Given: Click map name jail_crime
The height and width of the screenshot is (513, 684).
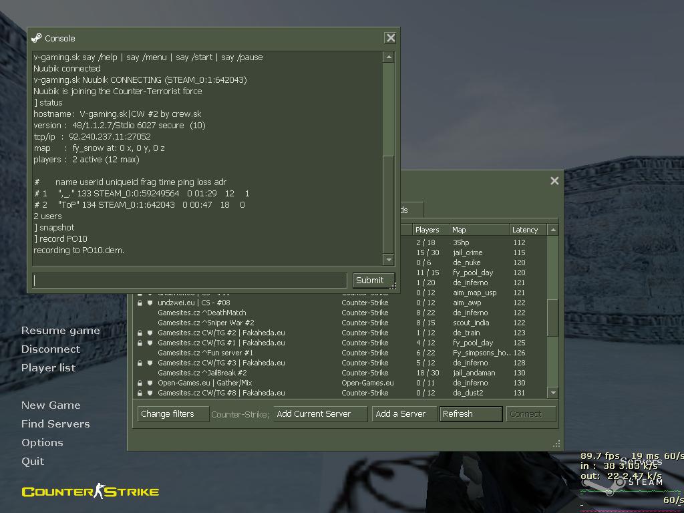Looking at the screenshot, I should [468, 252].
